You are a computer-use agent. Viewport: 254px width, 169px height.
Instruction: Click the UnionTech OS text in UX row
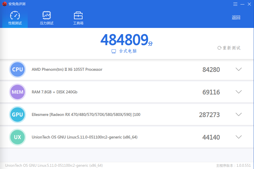[x=84, y=137]
